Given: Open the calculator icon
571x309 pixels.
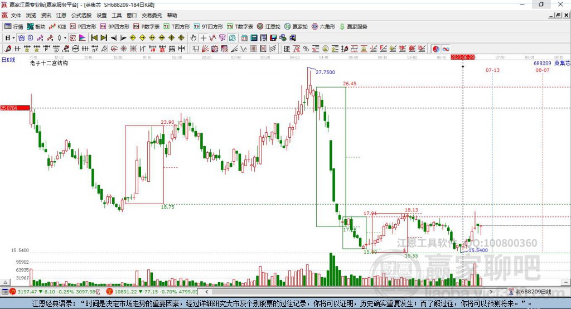Looking at the screenshot, I should 254,38.
